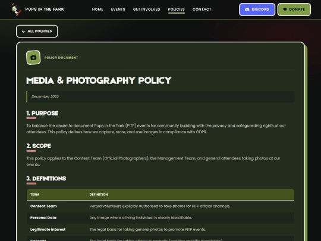Click the green camera policy icon
Viewport: 321px width, 241px height.
click(33, 58)
